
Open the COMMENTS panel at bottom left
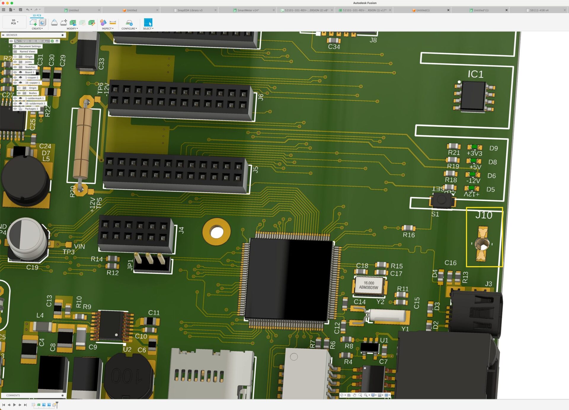click(13, 395)
